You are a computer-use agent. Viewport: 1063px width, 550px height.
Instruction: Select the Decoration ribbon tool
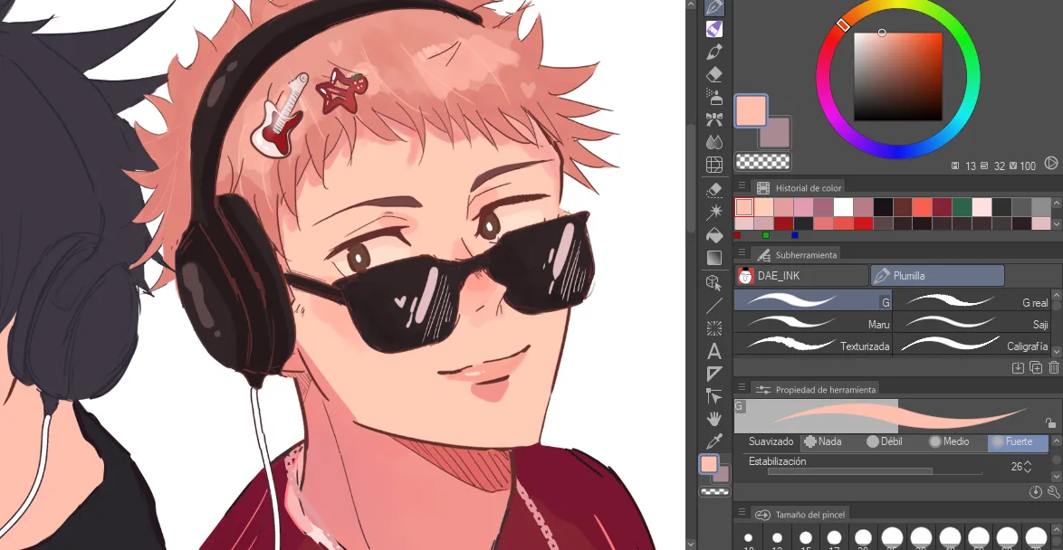tap(713, 119)
